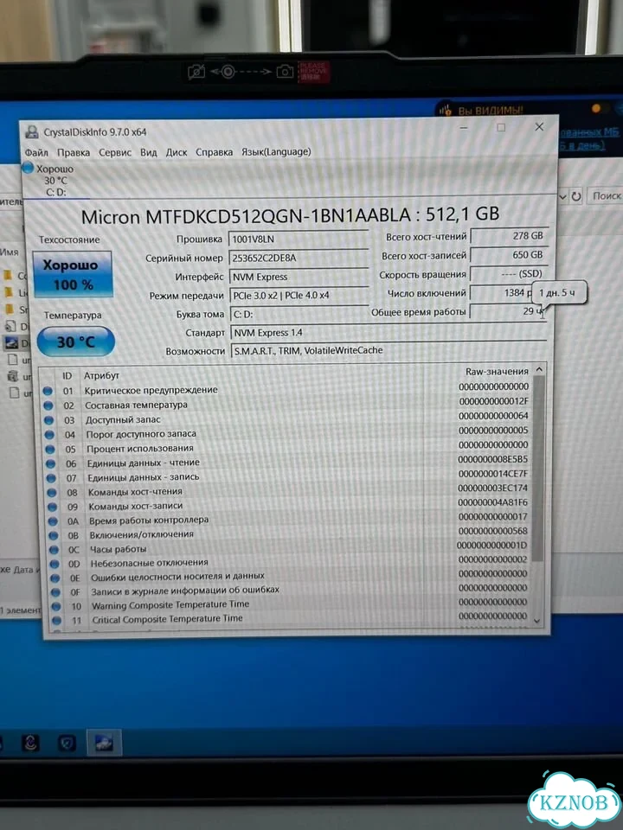623x830 pixels.
Task: Click the Micron MTFDKCD512QGN drive title
Action: pos(290,215)
